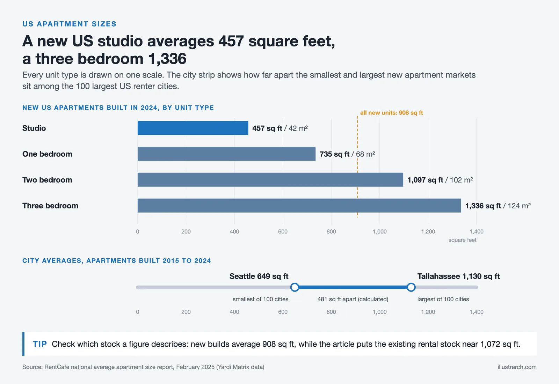Click 'NEW US APARTMENTS BUILT IN 2024' subheading
This screenshot has width=559, height=384.
pyautogui.click(x=118, y=108)
